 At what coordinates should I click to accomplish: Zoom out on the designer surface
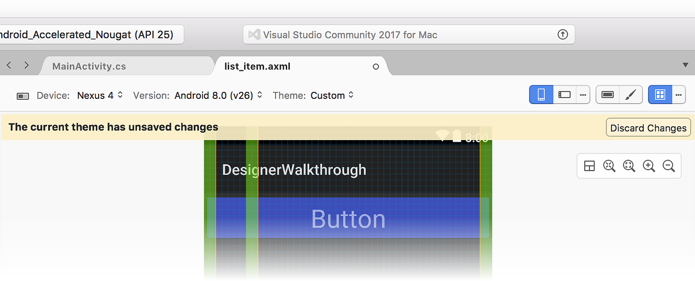click(669, 166)
